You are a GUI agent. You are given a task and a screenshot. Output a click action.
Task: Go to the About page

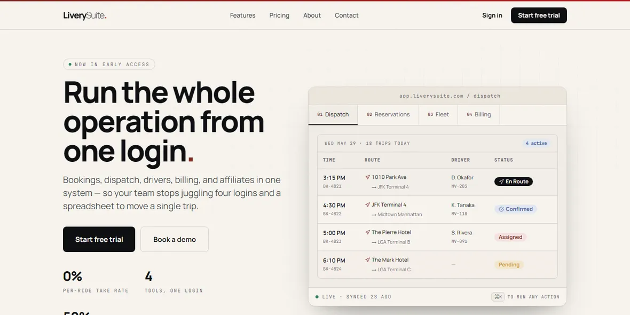pos(312,15)
